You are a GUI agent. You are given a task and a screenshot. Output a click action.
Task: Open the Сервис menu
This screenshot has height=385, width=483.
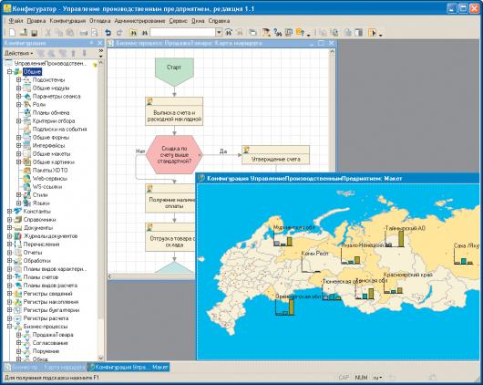click(x=179, y=21)
